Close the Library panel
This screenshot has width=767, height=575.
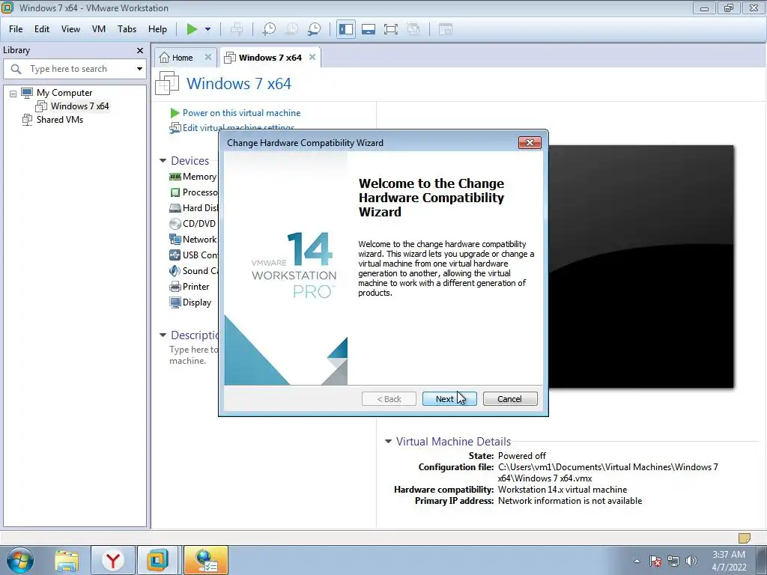[140, 50]
